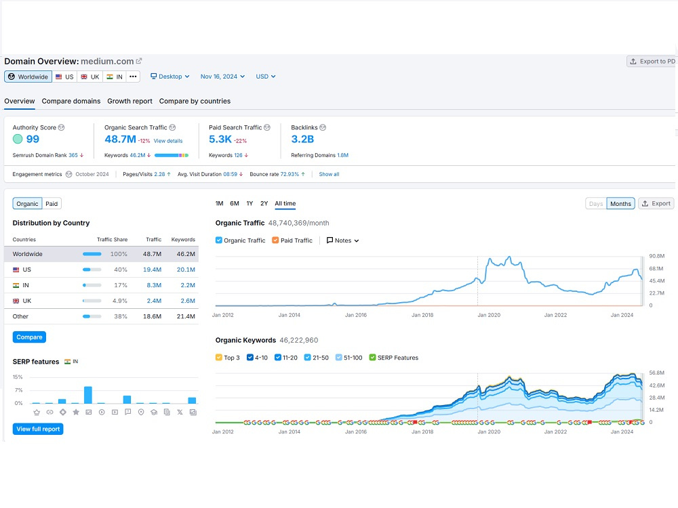Click the Backlinks info icon
The height and width of the screenshot is (508, 678).
coord(323,127)
